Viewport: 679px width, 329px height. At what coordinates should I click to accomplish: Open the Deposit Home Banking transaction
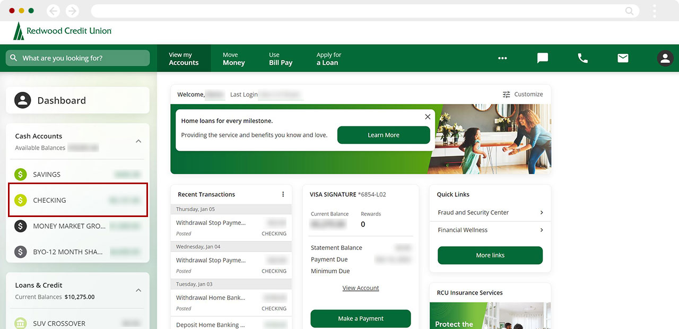(231, 323)
